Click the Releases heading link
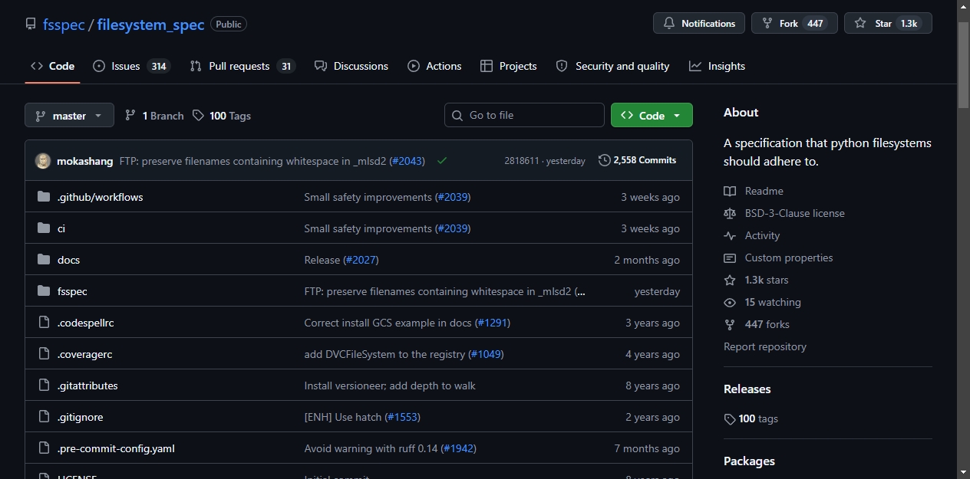 point(747,389)
